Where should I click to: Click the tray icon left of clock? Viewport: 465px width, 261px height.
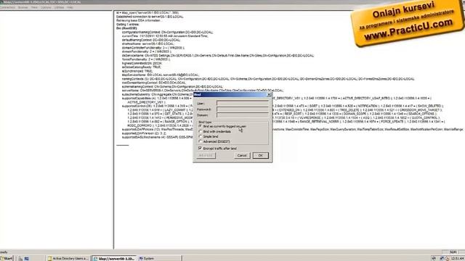(447, 258)
